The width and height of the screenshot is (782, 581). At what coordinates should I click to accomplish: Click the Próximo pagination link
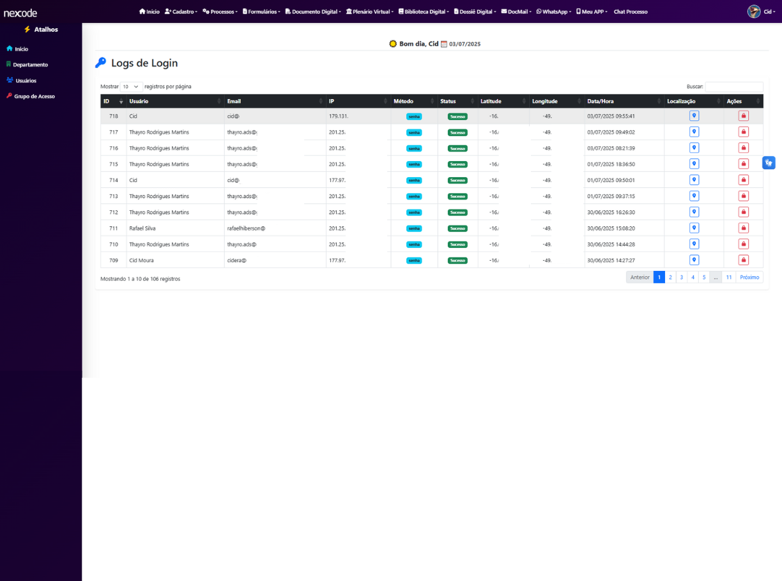tap(749, 277)
